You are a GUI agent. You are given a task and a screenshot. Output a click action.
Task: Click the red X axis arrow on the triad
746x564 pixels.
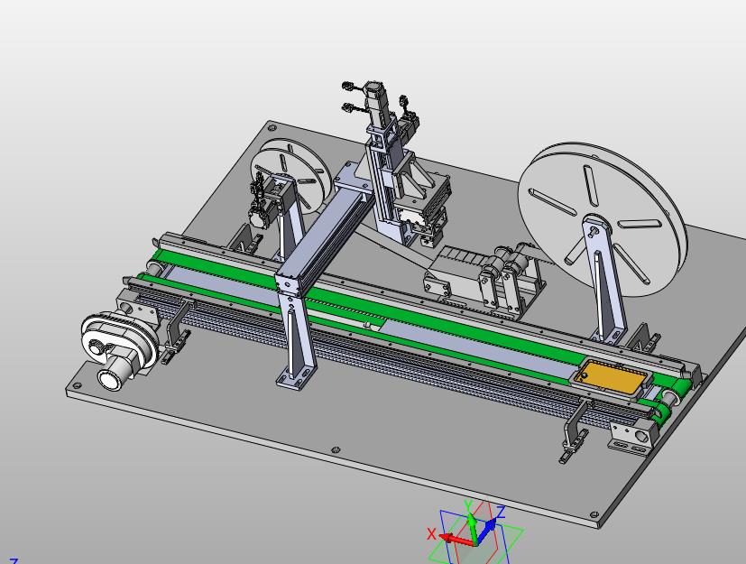tap(456, 540)
